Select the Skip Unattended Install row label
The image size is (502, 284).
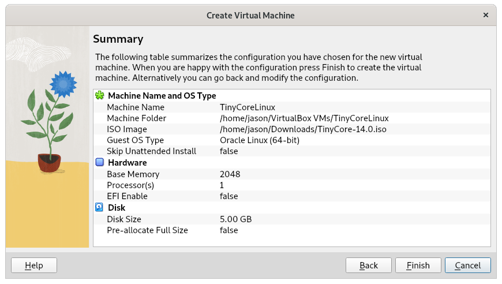coord(151,151)
